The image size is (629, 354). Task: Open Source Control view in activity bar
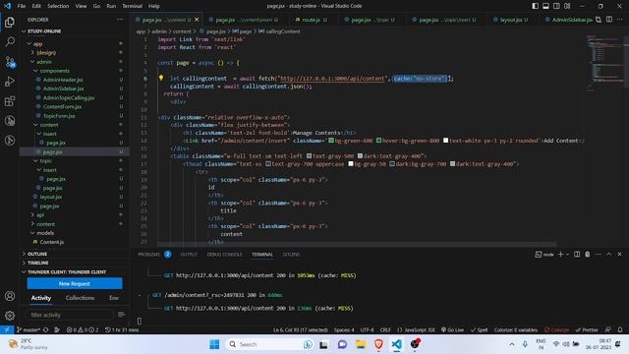click(x=10, y=62)
